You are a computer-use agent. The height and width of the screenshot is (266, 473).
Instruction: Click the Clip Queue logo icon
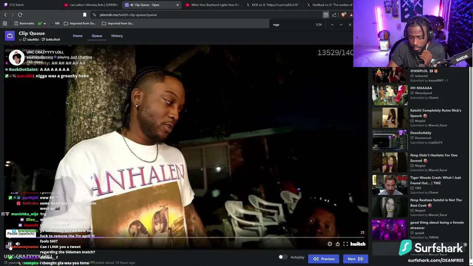[10, 36]
